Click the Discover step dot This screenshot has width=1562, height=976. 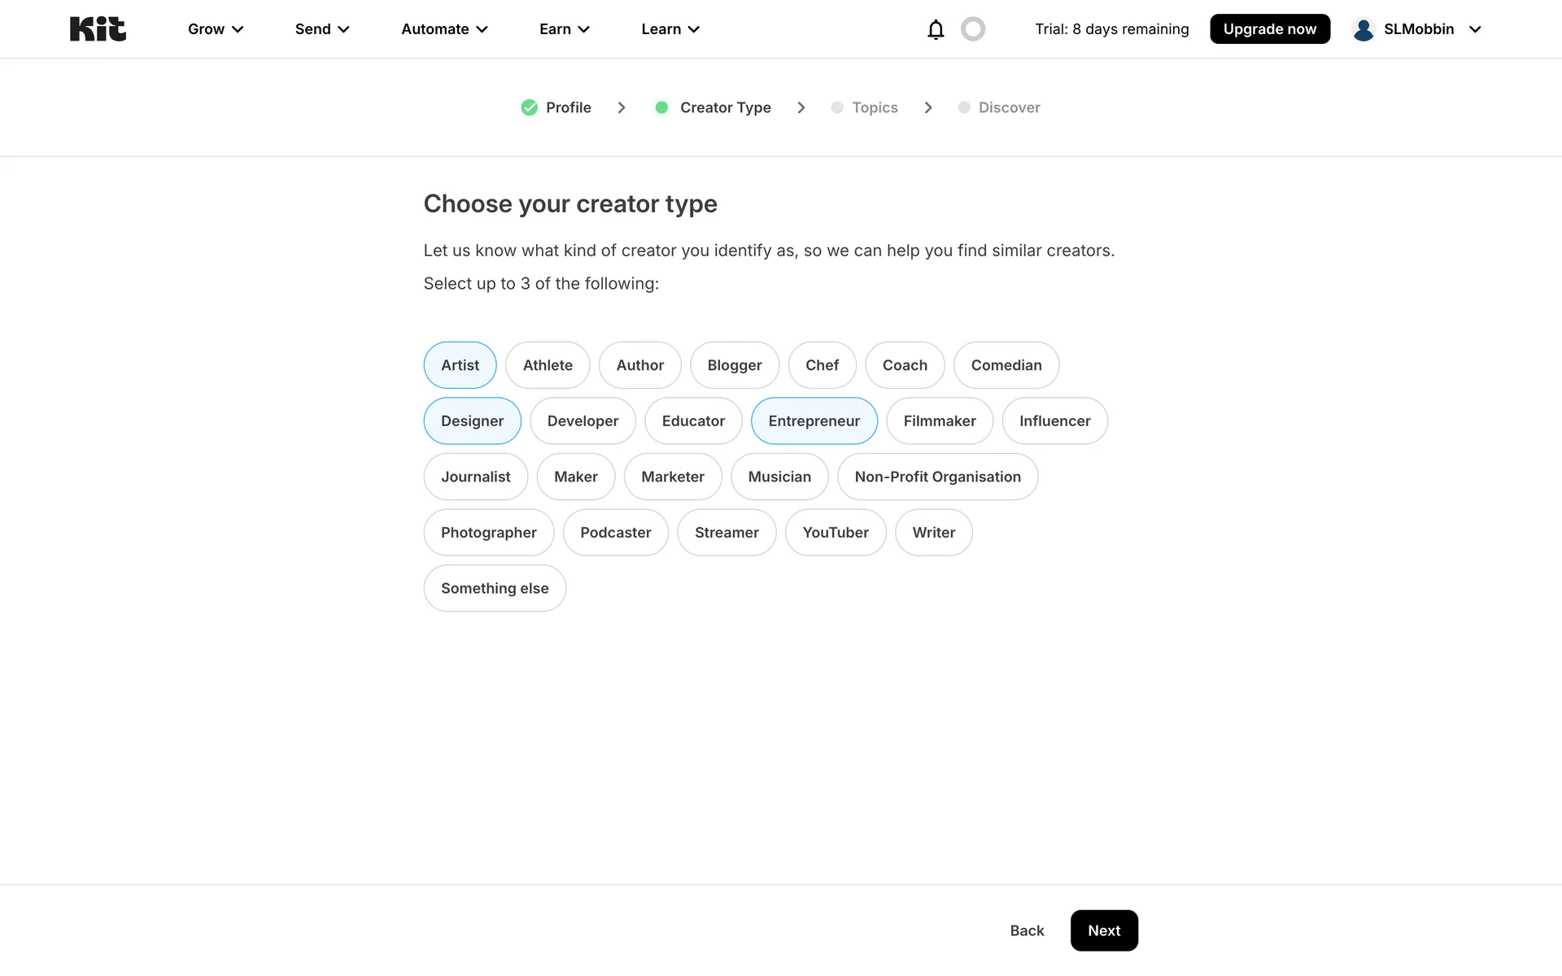[964, 107]
